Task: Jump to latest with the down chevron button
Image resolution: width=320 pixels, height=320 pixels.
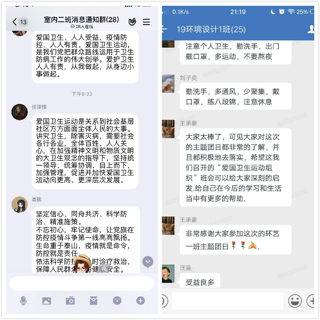Action: click(148, 261)
